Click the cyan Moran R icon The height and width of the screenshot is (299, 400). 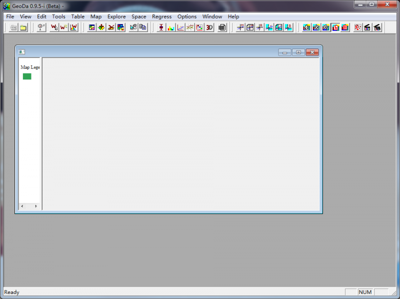tap(288, 27)
